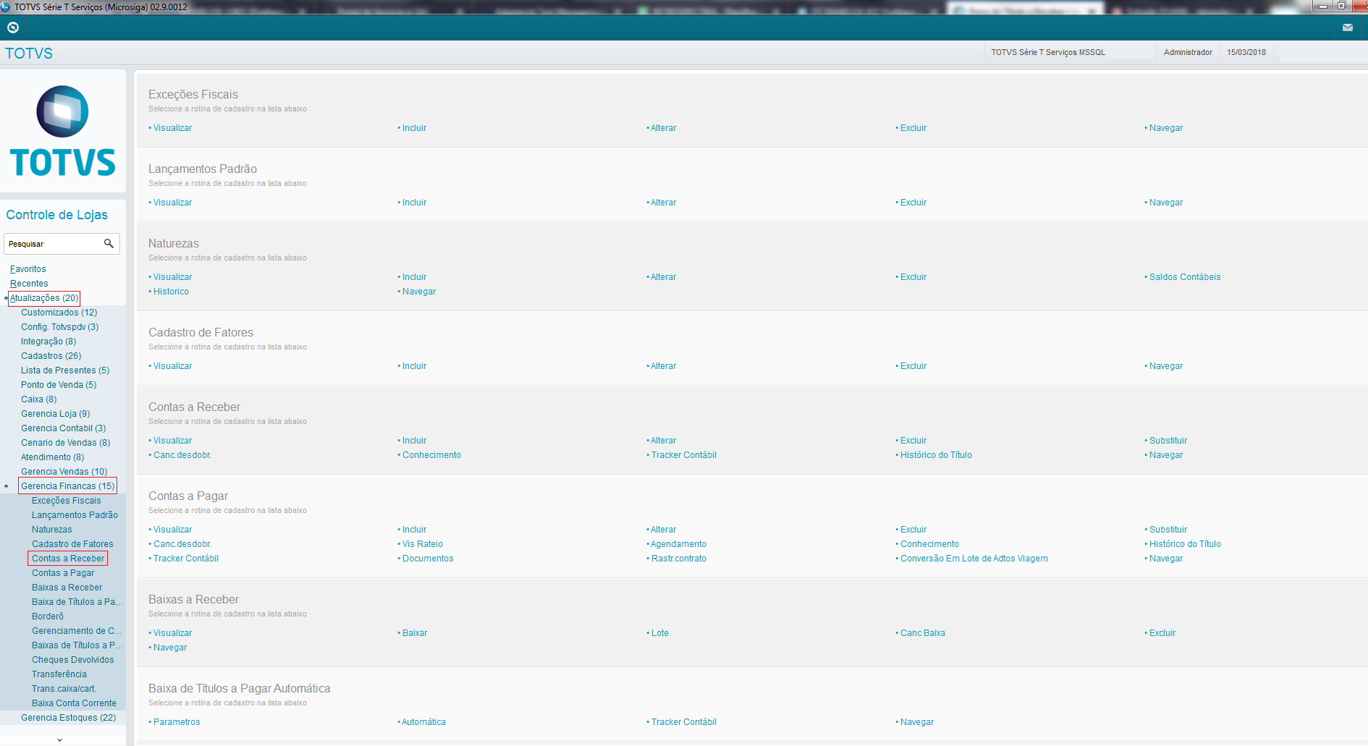
Task: Expand Ponto de Venda (5) group
Action: tap(59, 385)
